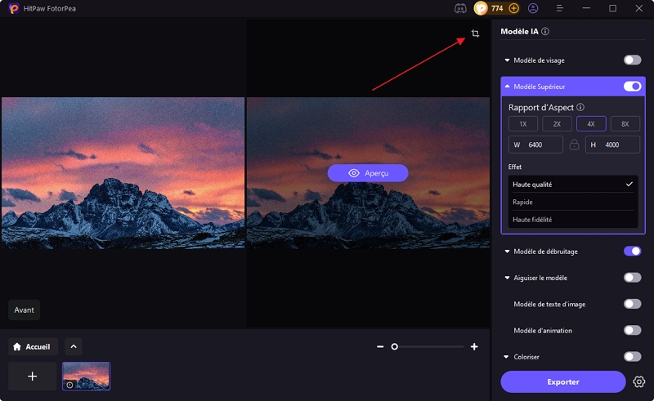Collapse the thumbnail strip with chevron button

[x=74, y=346]
